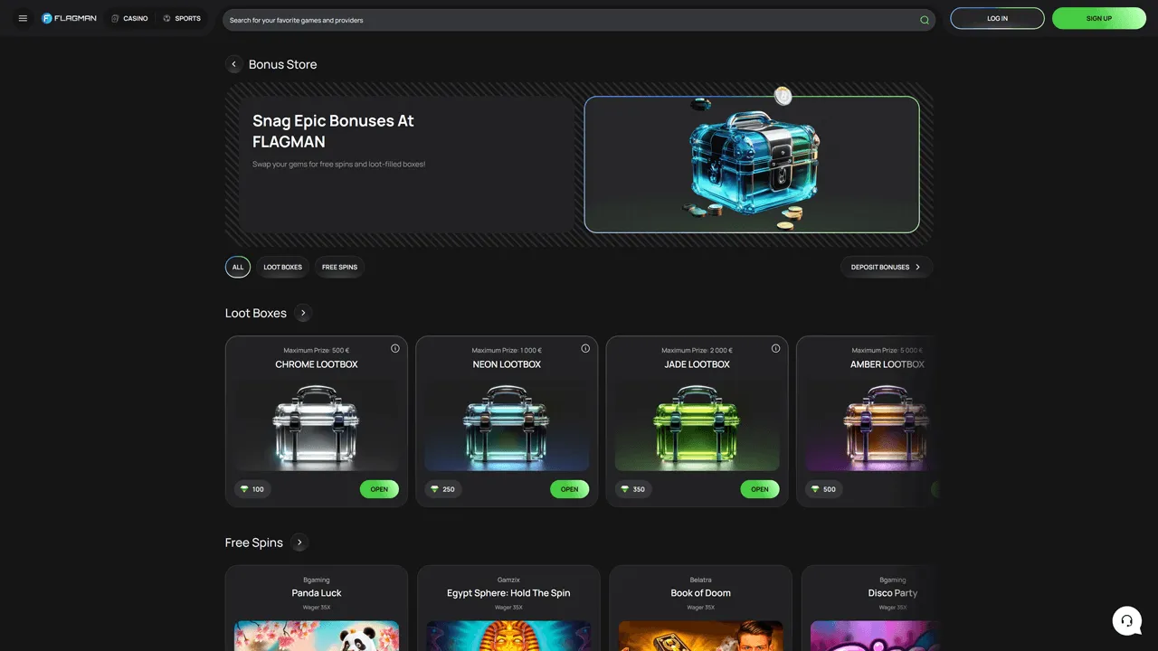Click the treasure chest banner image
This screenshot has height=651, width=1158.
[752, 165]
